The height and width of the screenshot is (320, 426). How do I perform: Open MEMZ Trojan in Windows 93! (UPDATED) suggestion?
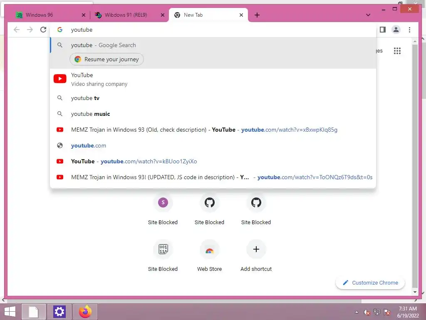(213, 177)
